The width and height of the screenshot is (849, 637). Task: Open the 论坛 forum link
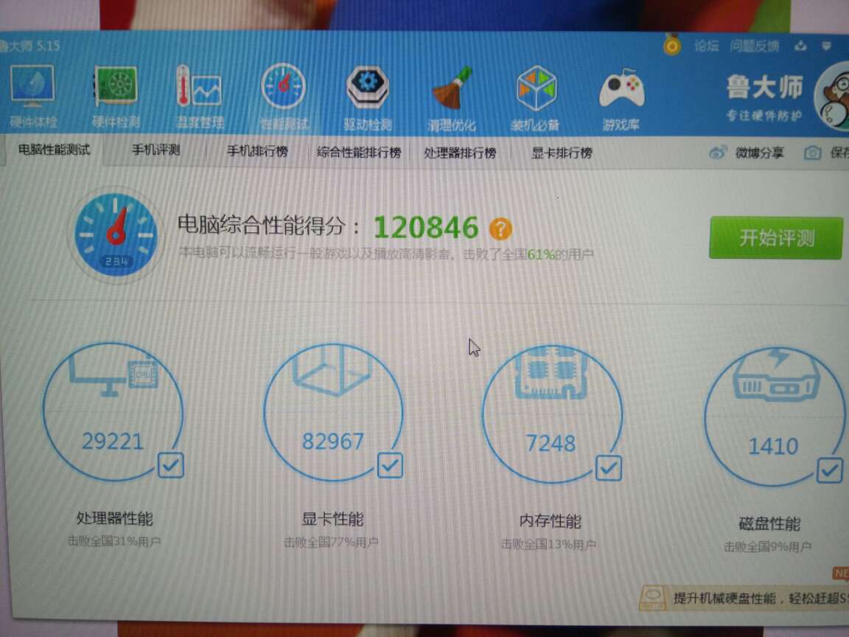point(707,46)
